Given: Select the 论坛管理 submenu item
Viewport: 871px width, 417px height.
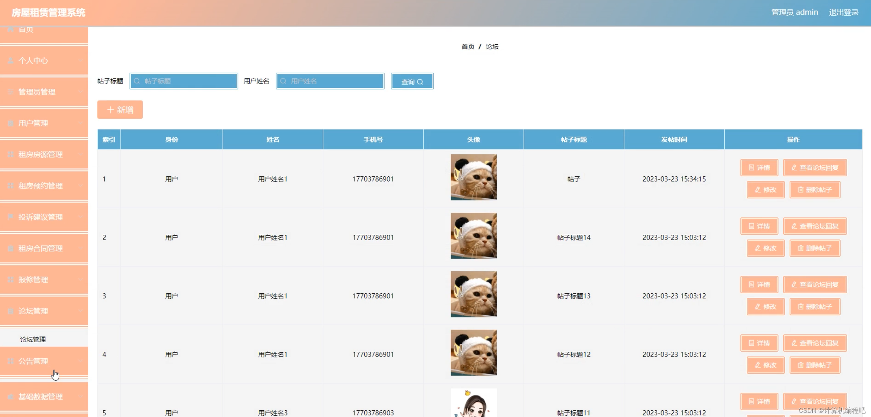Looking at the screenshot, I should pyautogui.click(x=33, y=339).
